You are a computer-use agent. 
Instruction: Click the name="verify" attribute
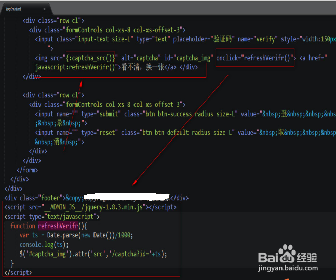(x=258, y=39)
